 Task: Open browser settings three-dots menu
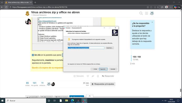[171, 7]
